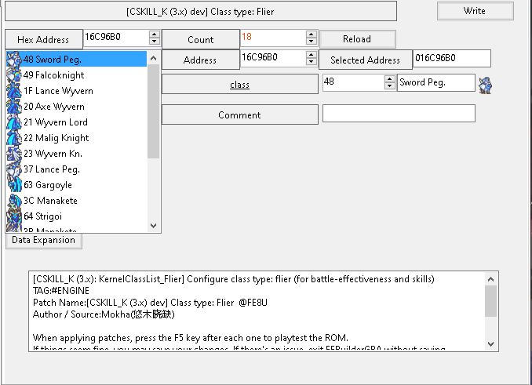The width and height of the screenshot is (532, 385).
Task: Click the Patch Name line in description
Action: point(150,303)
